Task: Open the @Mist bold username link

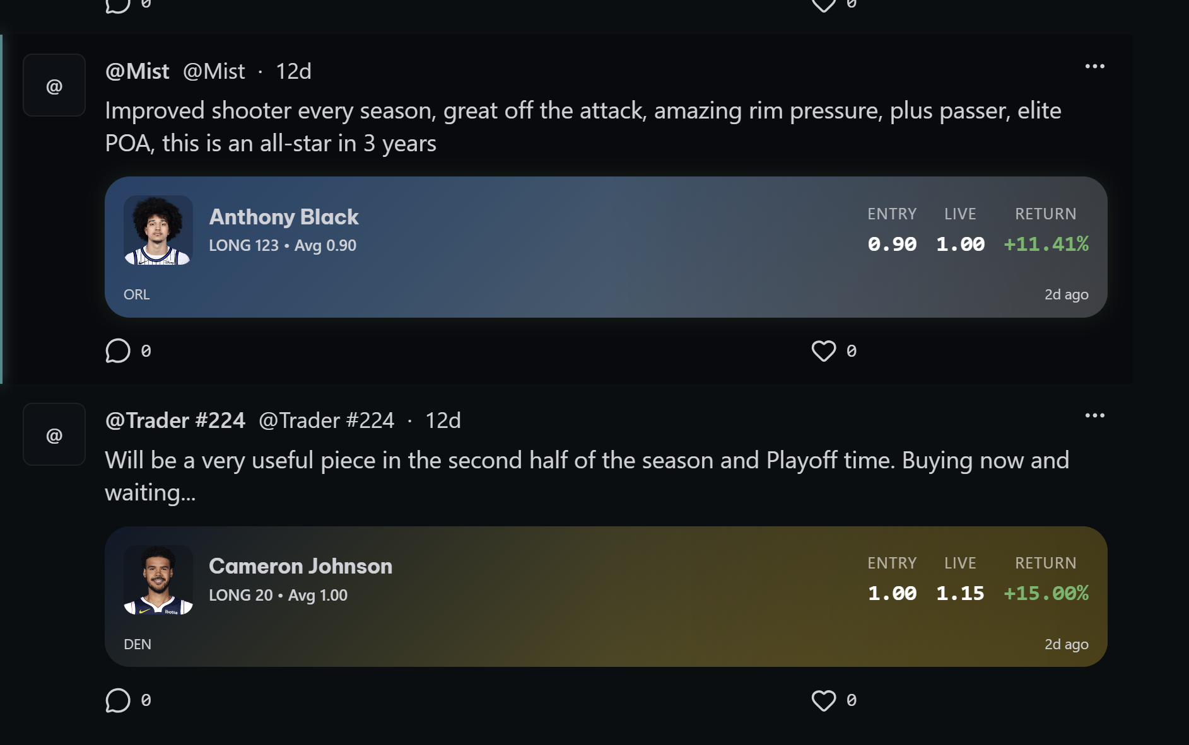Action: tap(138, 71)
